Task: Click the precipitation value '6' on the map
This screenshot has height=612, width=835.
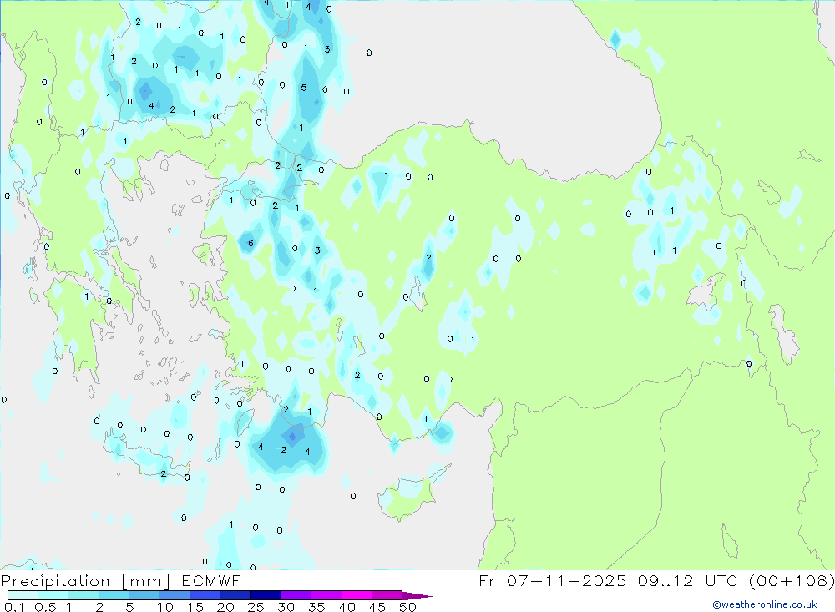Action: [x=250, y=244]
